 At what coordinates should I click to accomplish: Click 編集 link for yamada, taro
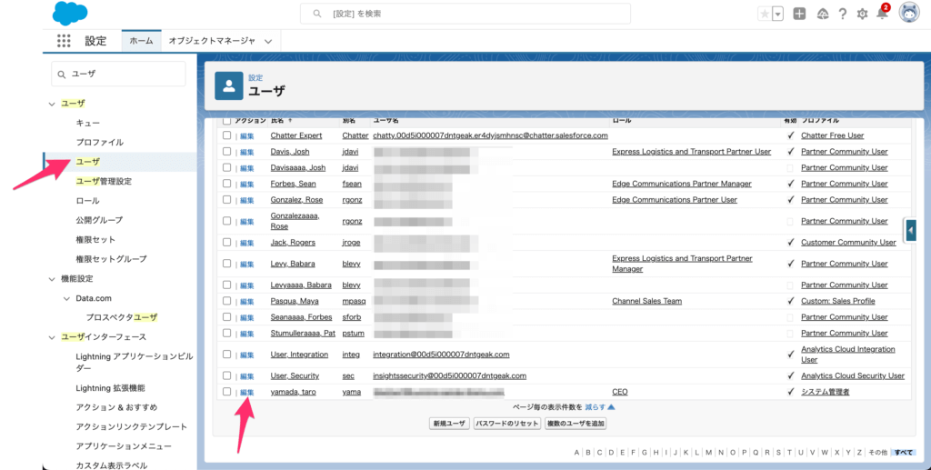point(246,392)
